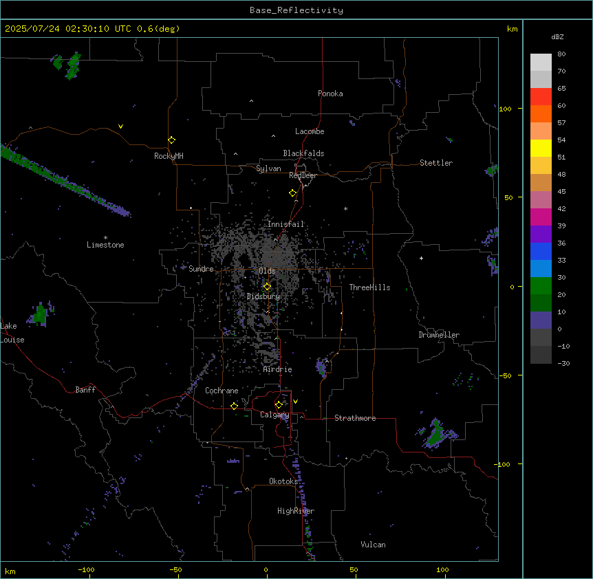
Task: Click yellow V marker northeast of Calgary
Action: pyautogui.click(x=295, y=402)
